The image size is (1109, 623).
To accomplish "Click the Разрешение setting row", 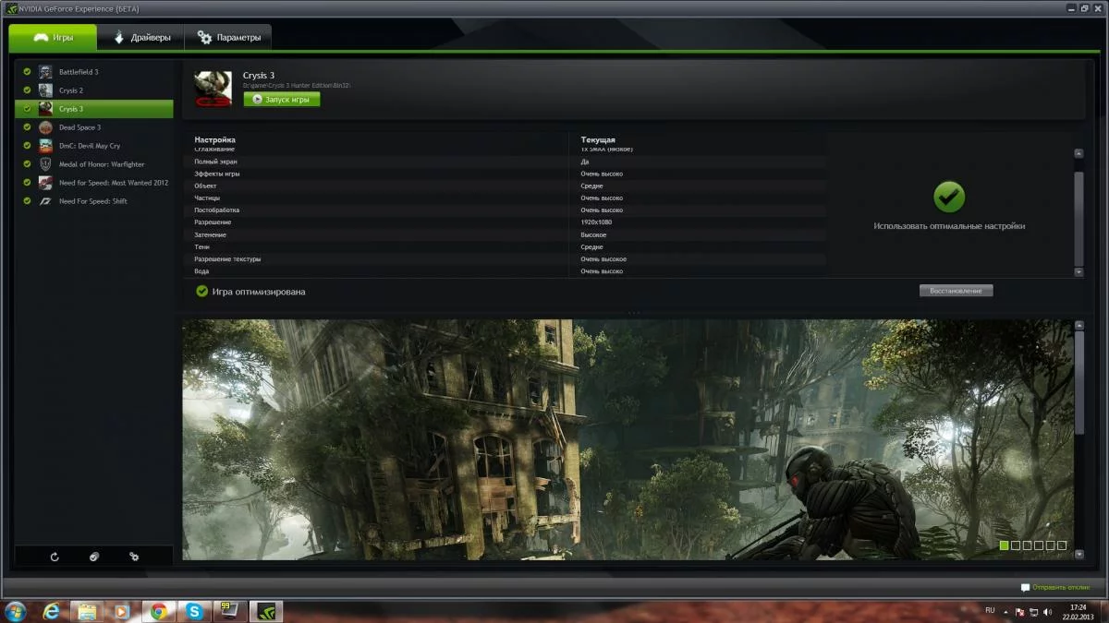I will coord(504,222).
